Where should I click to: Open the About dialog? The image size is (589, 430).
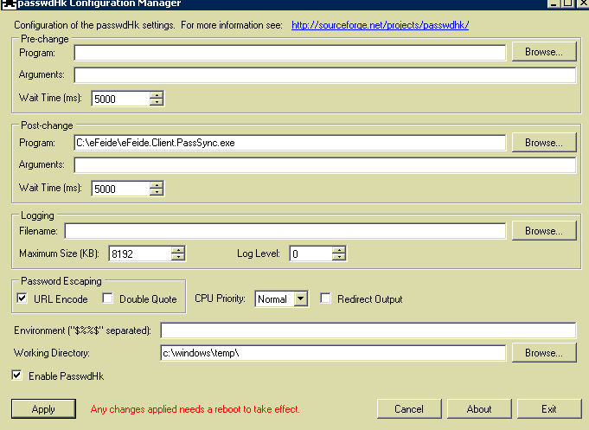[x=479, y=409]
